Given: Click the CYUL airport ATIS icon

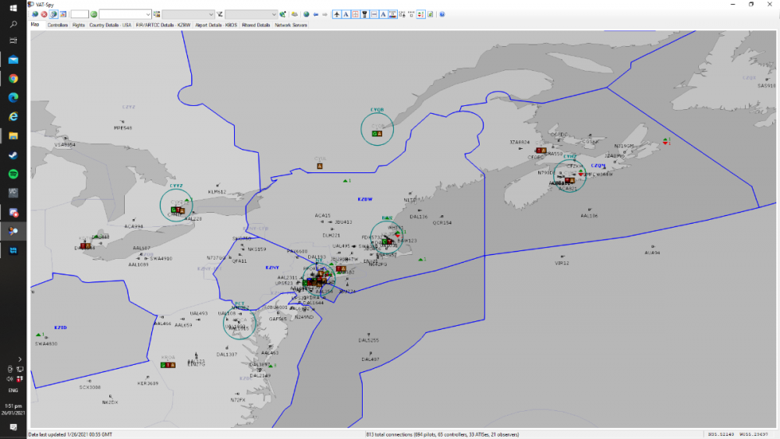Looking at the screenshot, I should 320,166.
